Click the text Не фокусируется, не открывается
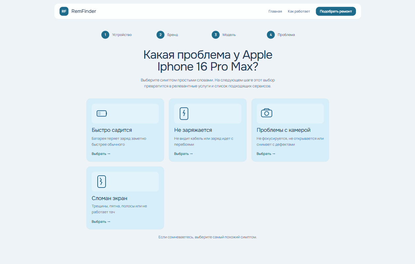The image size is (415, 264). pos(287,138)
